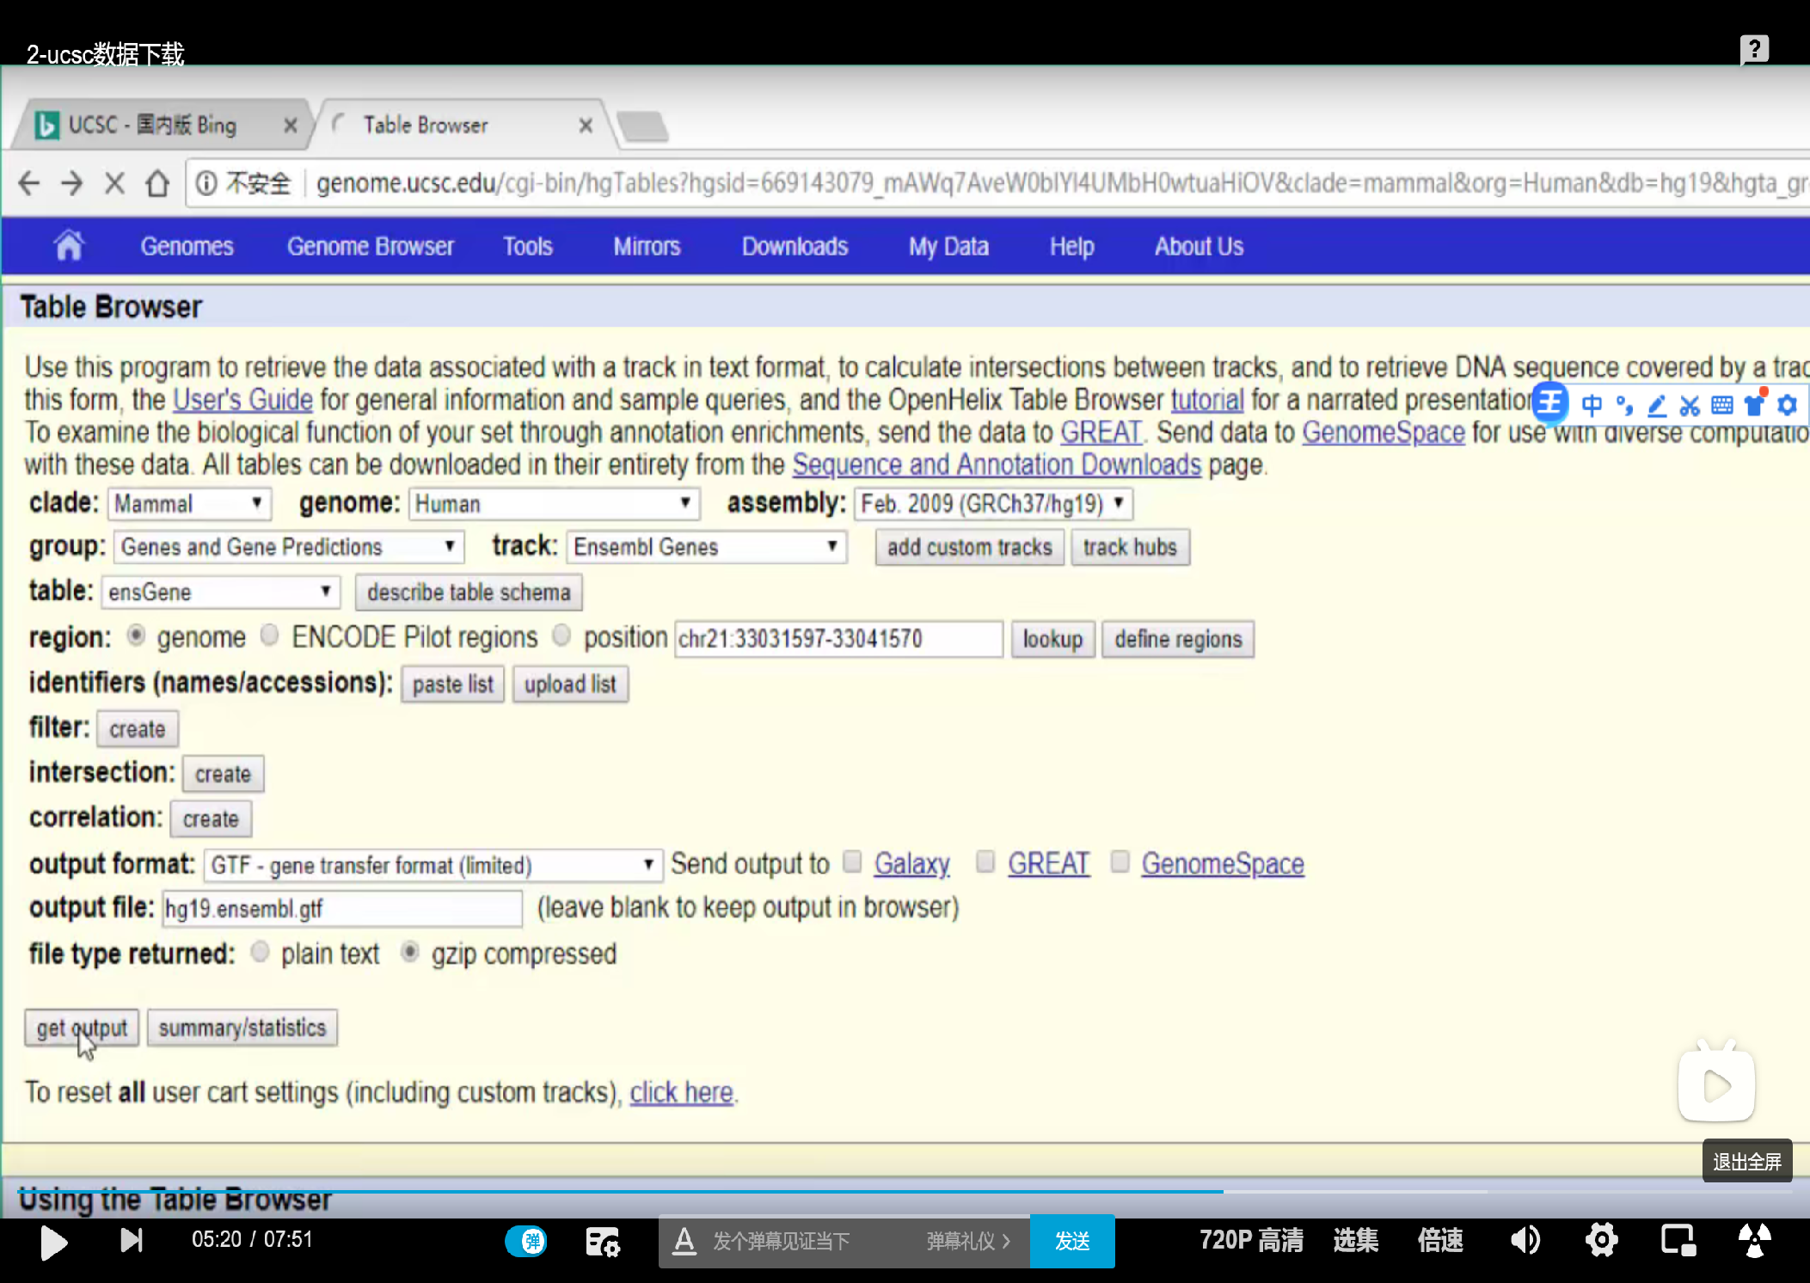This screenshot has height=1283, width=1810.
Task: Click the help question mark icon
Action: [x=1754, y=50]
